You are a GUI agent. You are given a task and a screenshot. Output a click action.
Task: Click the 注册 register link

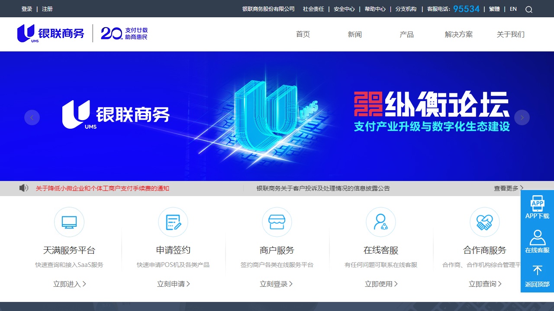pyautogui.click(x=47, y=9)
